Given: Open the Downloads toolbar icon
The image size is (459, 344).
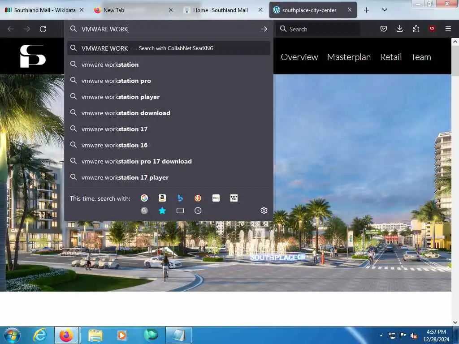Looking at the screenshot, I should [x=399, y=29].
